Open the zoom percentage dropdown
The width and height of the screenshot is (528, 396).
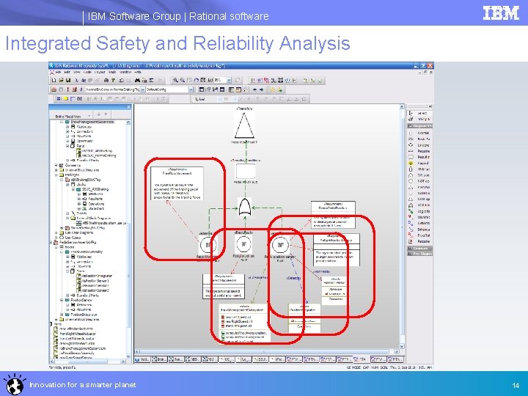(229, 80)
